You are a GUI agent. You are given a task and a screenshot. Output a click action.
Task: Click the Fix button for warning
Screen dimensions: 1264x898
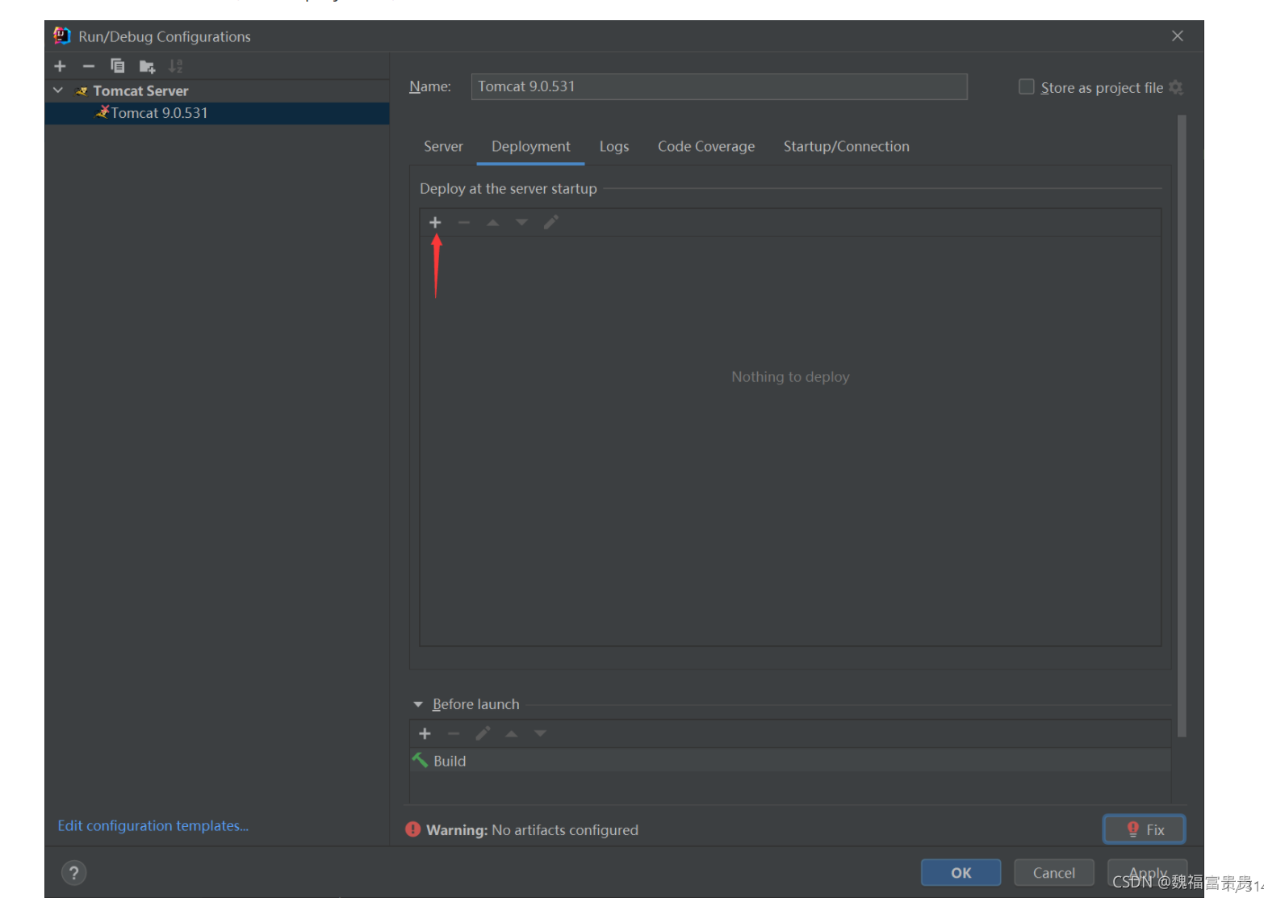tap(1145, 829)
